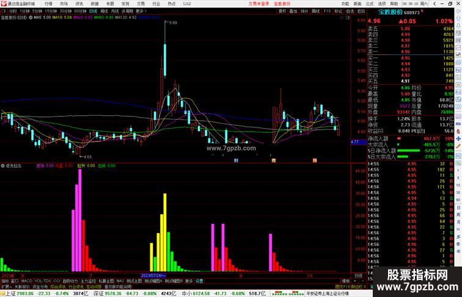This screenshot has width=462, height=297.
Task: Open the 版面 menu
Action: [357, 4]
